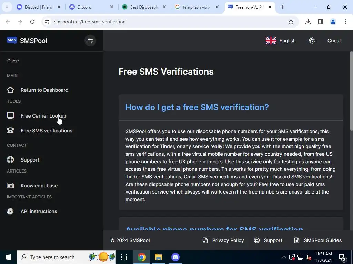
Task: Click newspaper icon beside Knowledgebase
Action: pyautogui.click(x=10, y=186)
